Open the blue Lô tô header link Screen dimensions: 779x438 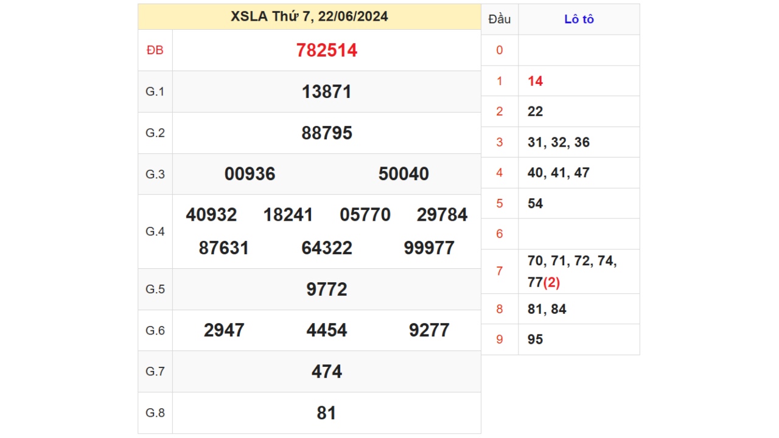(579, 19)
